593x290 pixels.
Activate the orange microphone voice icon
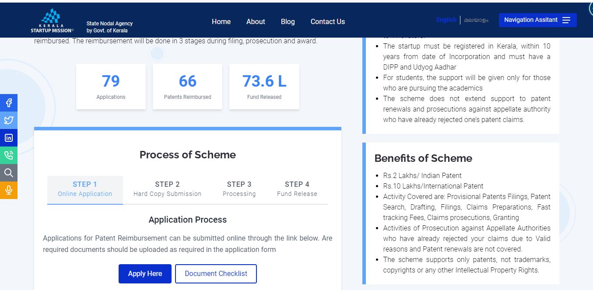9,190
